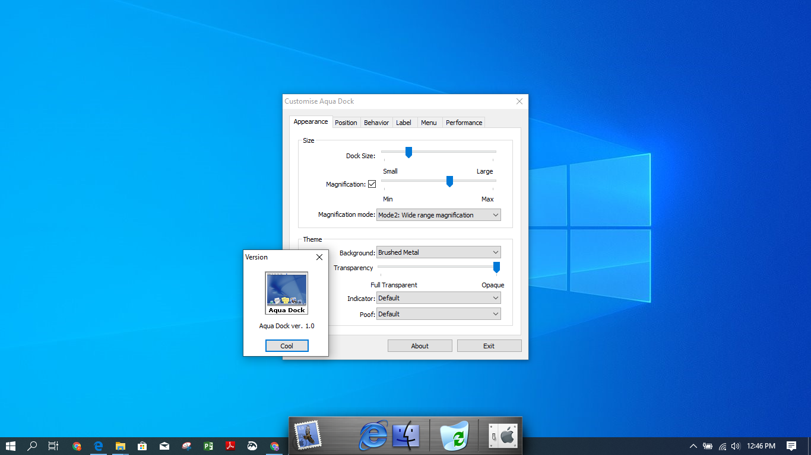
Task: Open the Poof dropdown list
Action: 438,314
